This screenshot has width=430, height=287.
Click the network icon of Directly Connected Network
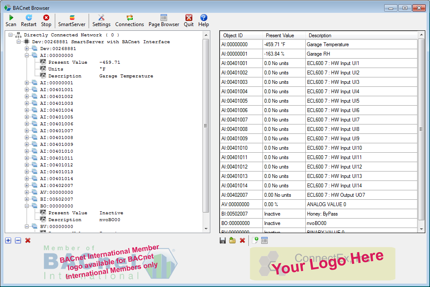18,35
